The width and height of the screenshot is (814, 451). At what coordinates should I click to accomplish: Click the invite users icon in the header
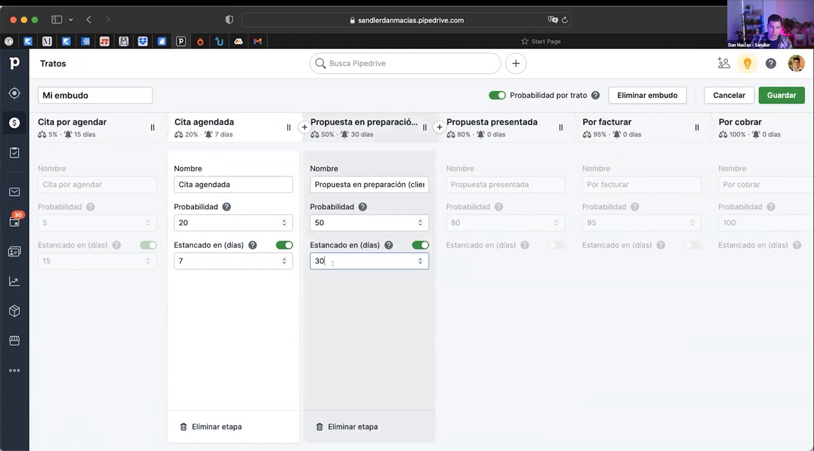(724, 63)
